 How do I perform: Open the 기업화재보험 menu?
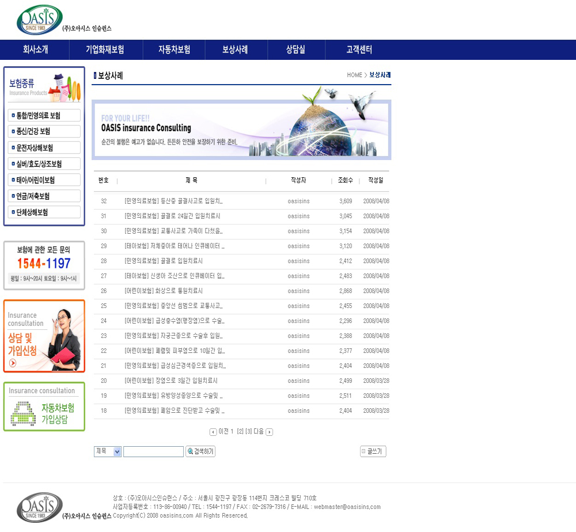105,50
